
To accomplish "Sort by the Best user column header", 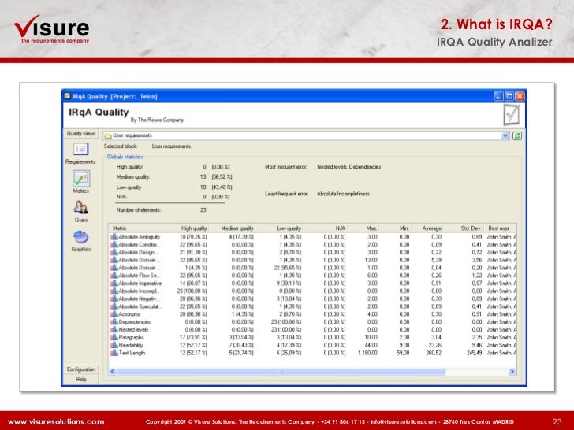I will click(500, 228).
